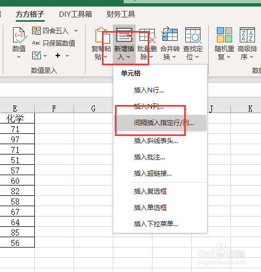Viewport: 261px width, 272px height.
Task: Switch to the DIY工具箱 tab
Action: point(75,14)
